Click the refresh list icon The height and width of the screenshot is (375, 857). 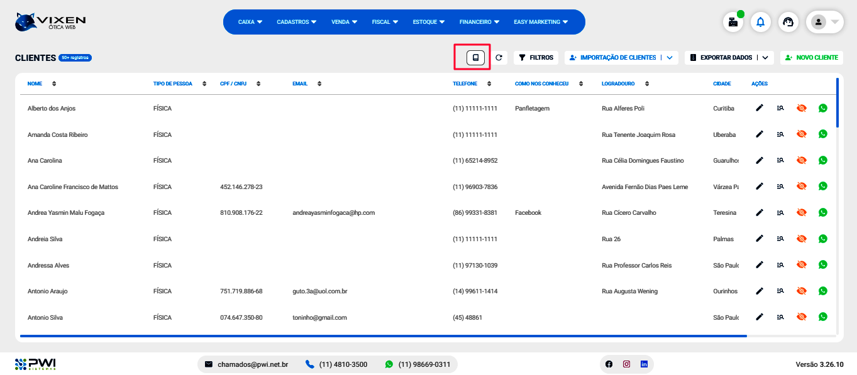pyautogui.click(x=499, y=58)
